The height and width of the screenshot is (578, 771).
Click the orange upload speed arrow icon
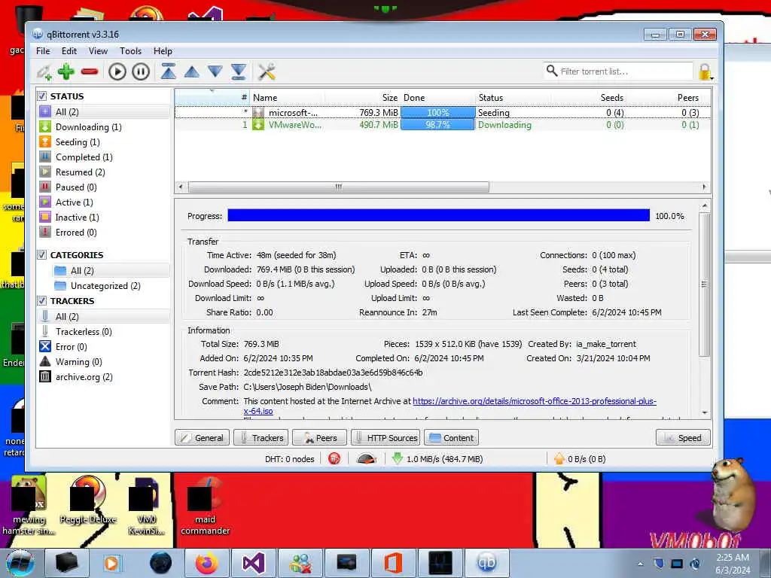(559, 458)
